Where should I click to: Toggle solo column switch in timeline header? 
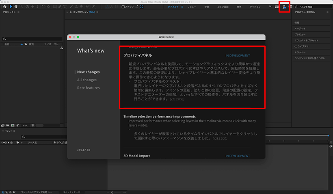(9, 142)
